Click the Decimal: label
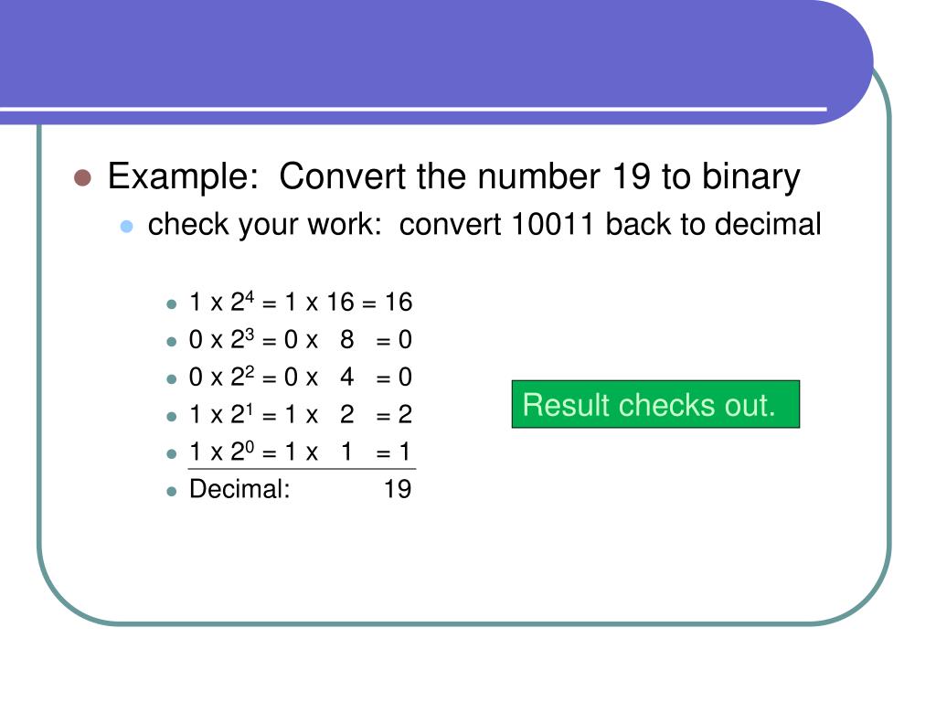The height and width of the screenshot is (702, 936). click(239, 489)
